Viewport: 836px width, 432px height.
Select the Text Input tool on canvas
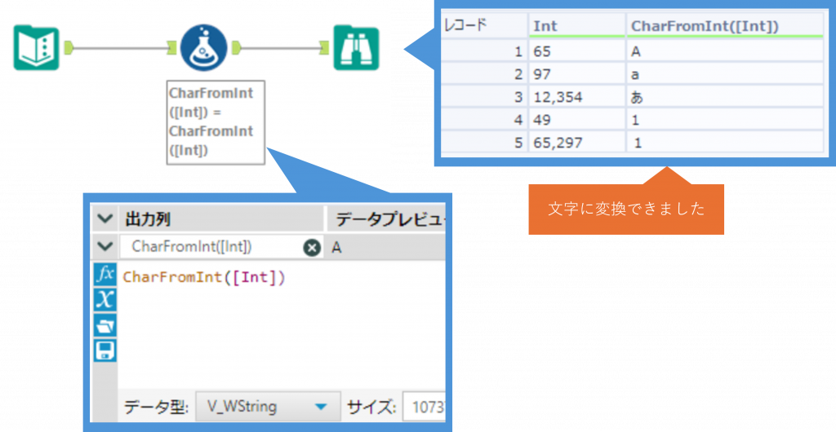coord(37,48)
